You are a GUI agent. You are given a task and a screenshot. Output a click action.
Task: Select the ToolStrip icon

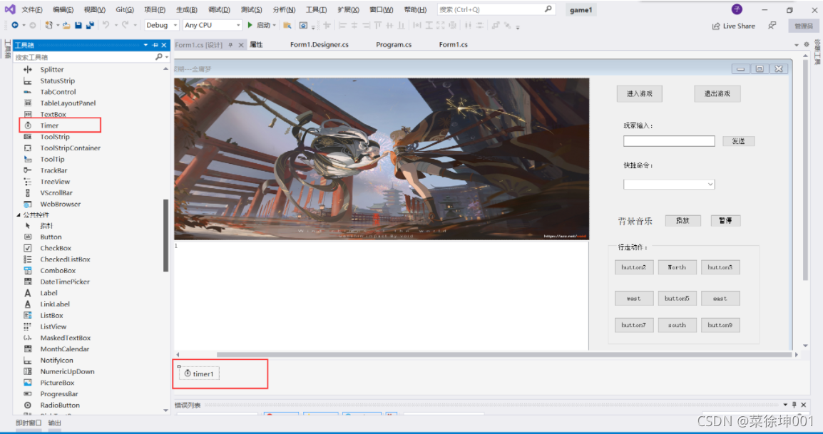tap(28, 136)
